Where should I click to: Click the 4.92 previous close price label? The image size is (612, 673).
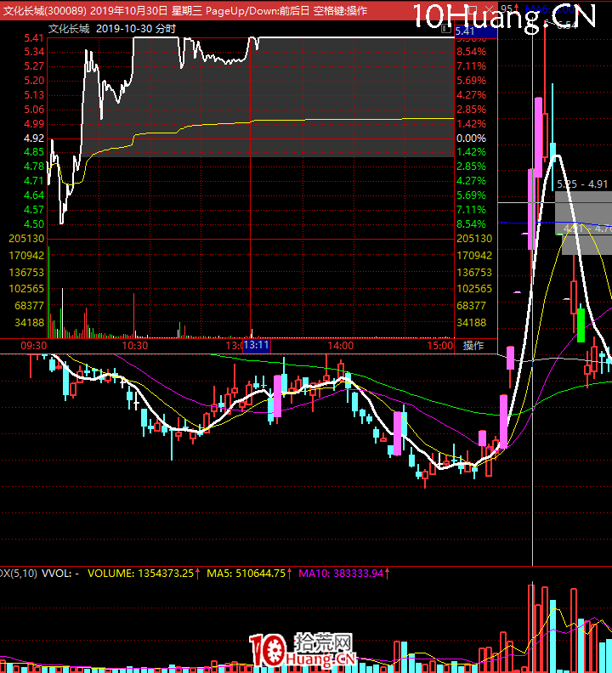(x=34, y=139)
